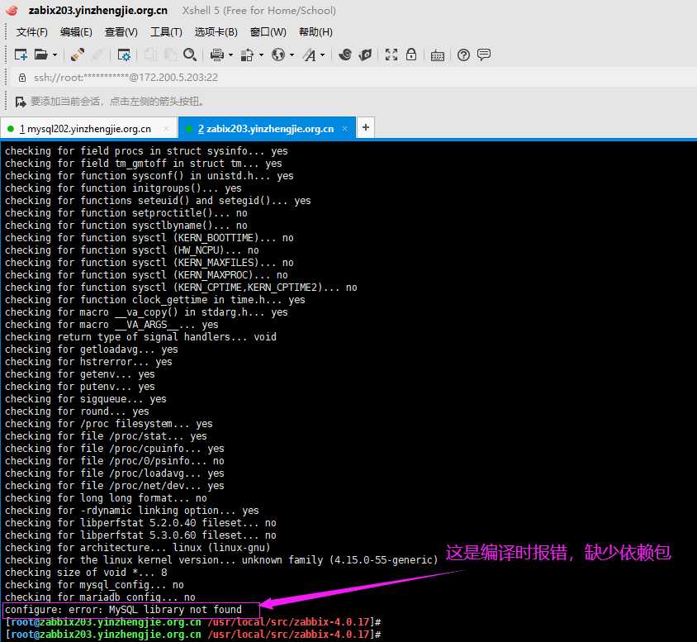This screenshot has width=697, height=642.
Task: Expand the color scheme dropdown arrow
Action: (261, 55)
